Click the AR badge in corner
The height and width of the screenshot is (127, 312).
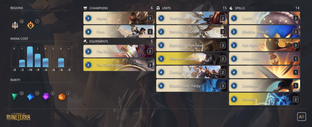[301, 117]
